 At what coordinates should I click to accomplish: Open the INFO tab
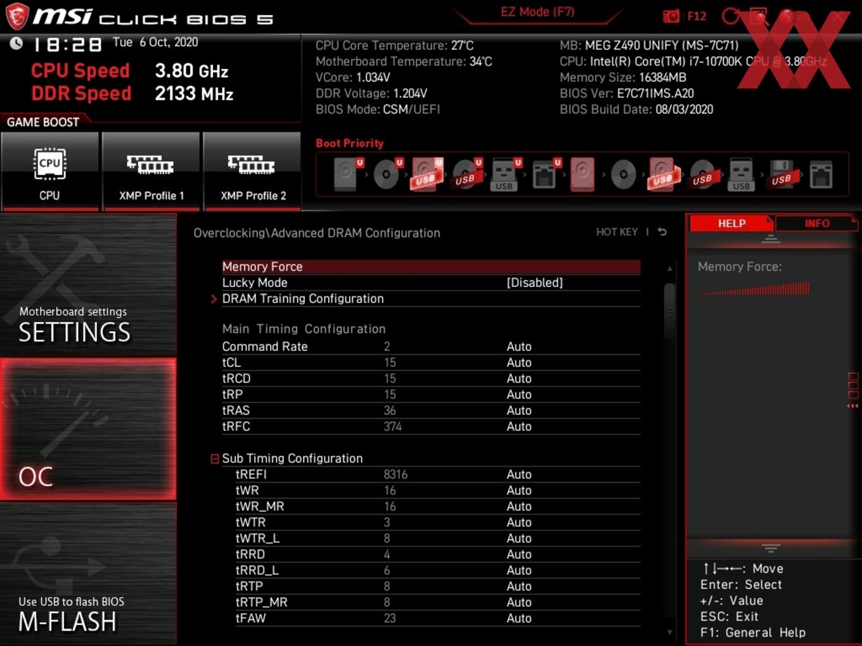(817, 224)
